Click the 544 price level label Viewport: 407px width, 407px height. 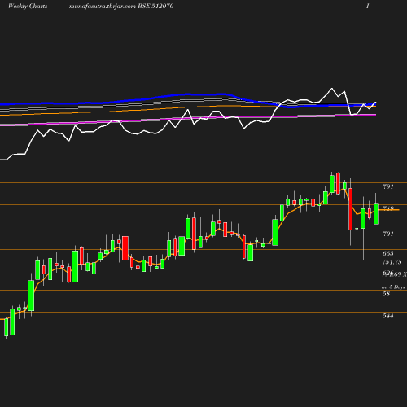(388, 316)
